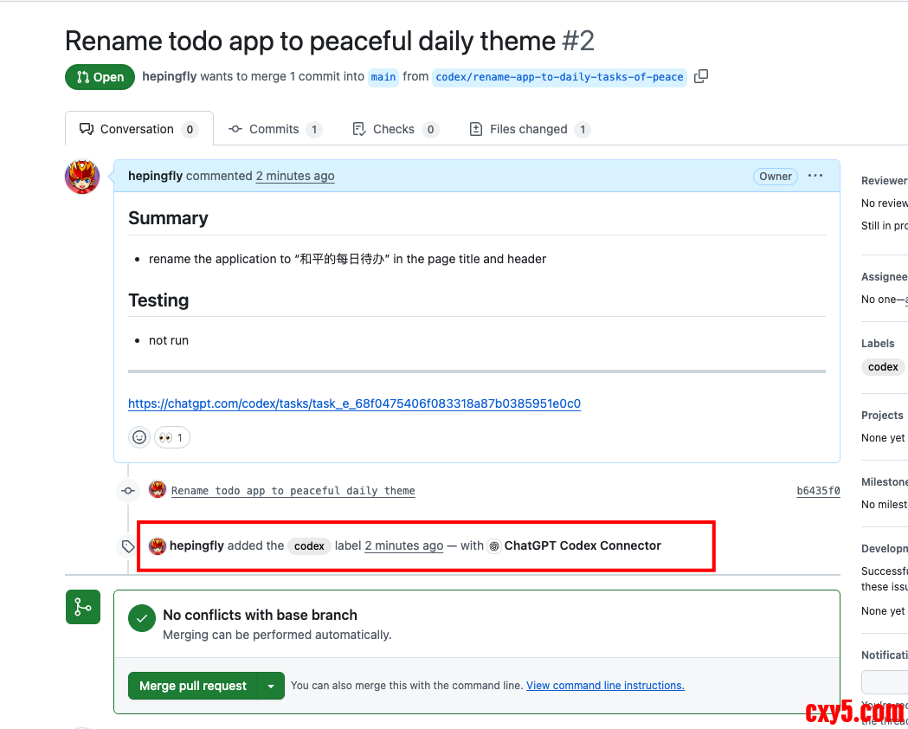Viewport: 908px width, 729px height.
Task: Open the chatgpt.com codex task link
Action: (x=354, y=403)
